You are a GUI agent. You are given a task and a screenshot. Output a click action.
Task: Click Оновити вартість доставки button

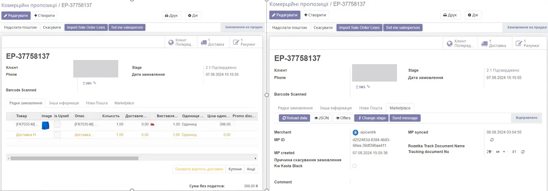199,169
